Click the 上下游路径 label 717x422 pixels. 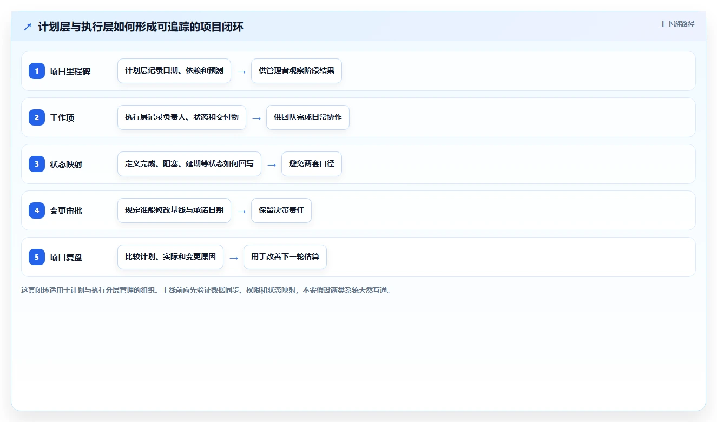(677, 24)
